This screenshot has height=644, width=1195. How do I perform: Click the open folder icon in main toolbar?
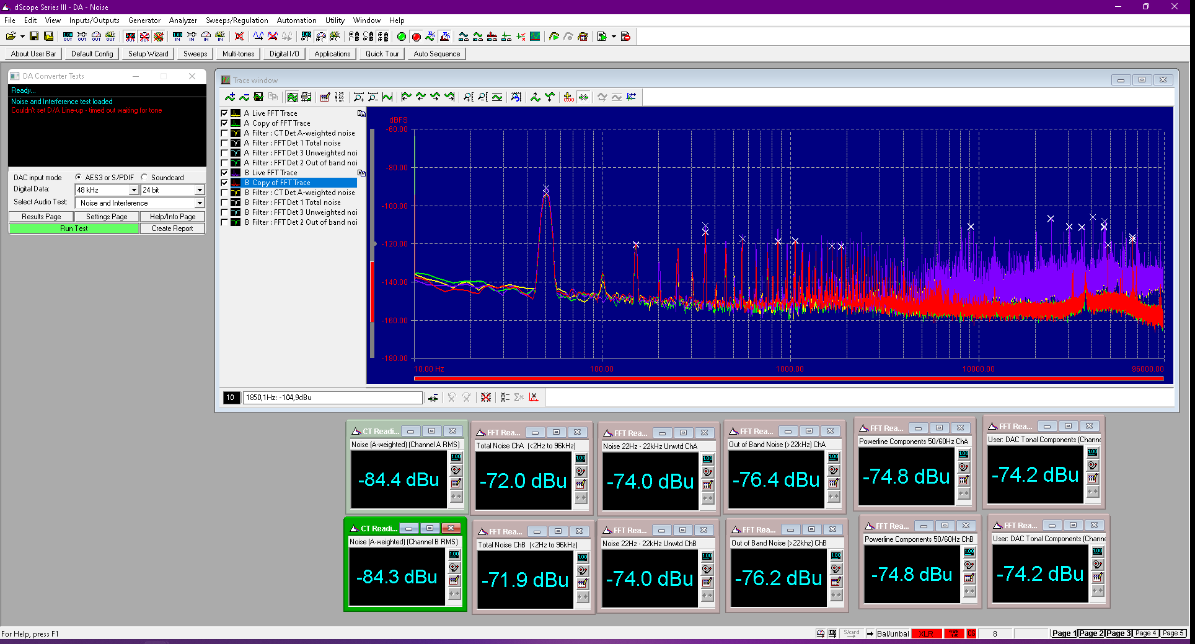pyautogui.click(x=11, y=37)
